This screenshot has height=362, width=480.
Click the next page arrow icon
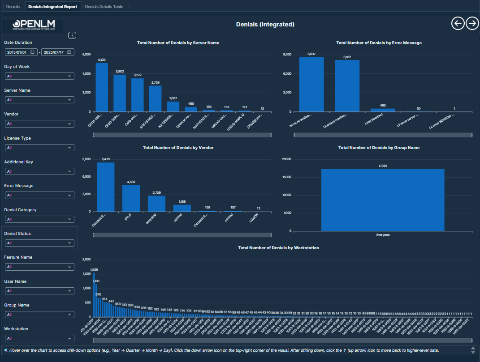pyautogui.click(x=472, y=23)
